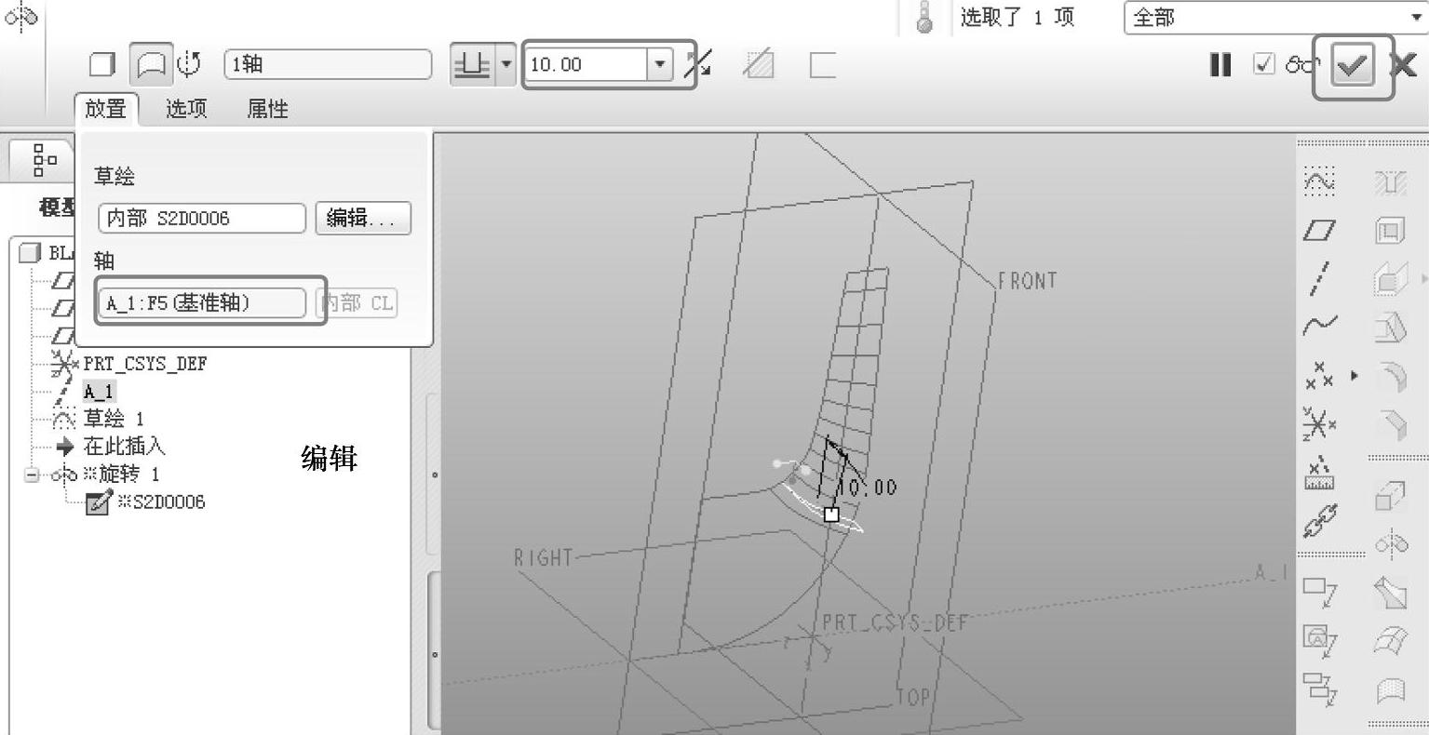Click the round tool icon
This screenshot has width=1429, height=735.
[x=1391, y=376]
